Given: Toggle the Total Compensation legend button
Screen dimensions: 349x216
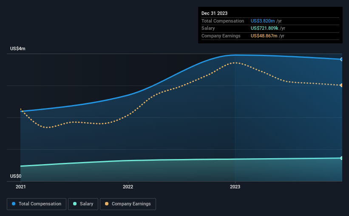Looking at the screenshot, I should click(x=37, y=204).
